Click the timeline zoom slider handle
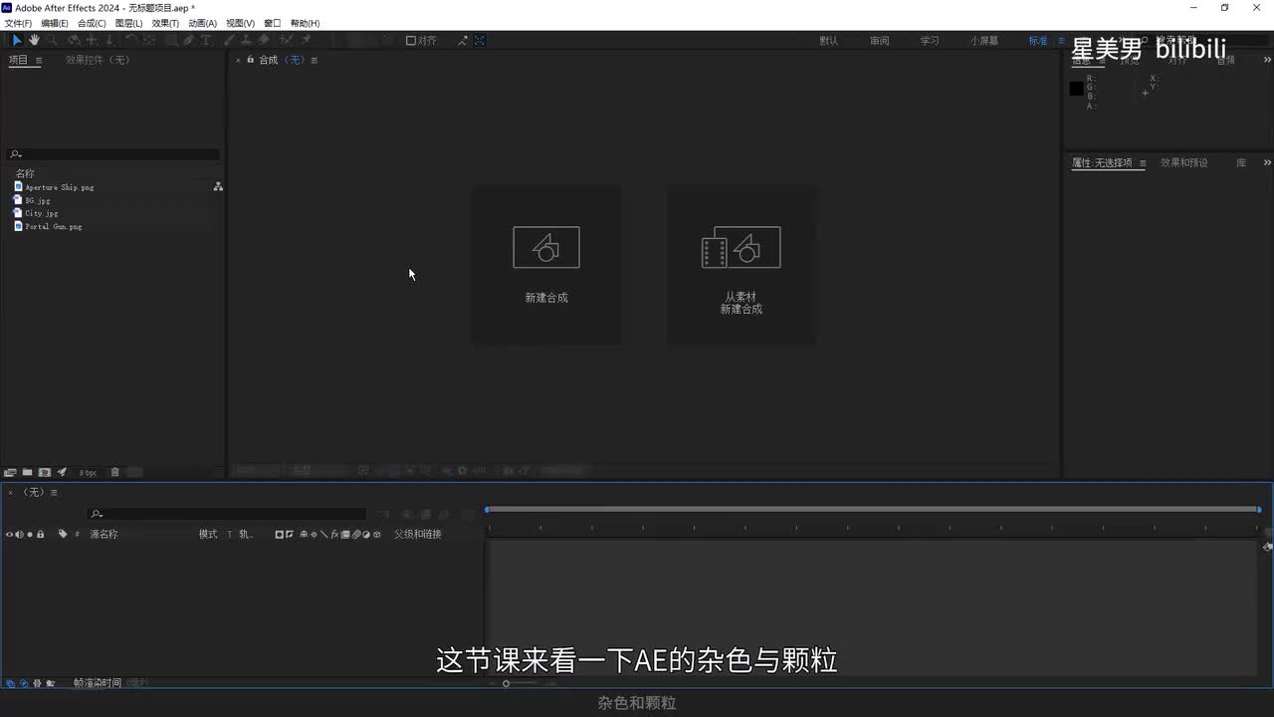 click(x=506, y=683)
